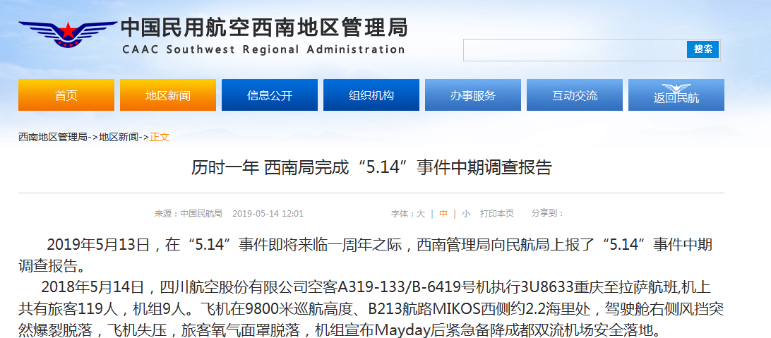Click breadcrumb link 地区新闻

pos(119,137)
